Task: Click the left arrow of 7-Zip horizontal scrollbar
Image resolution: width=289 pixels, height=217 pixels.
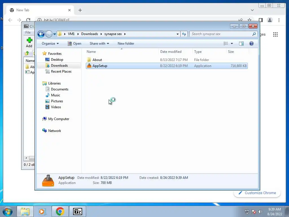Action: coord(26,158)
